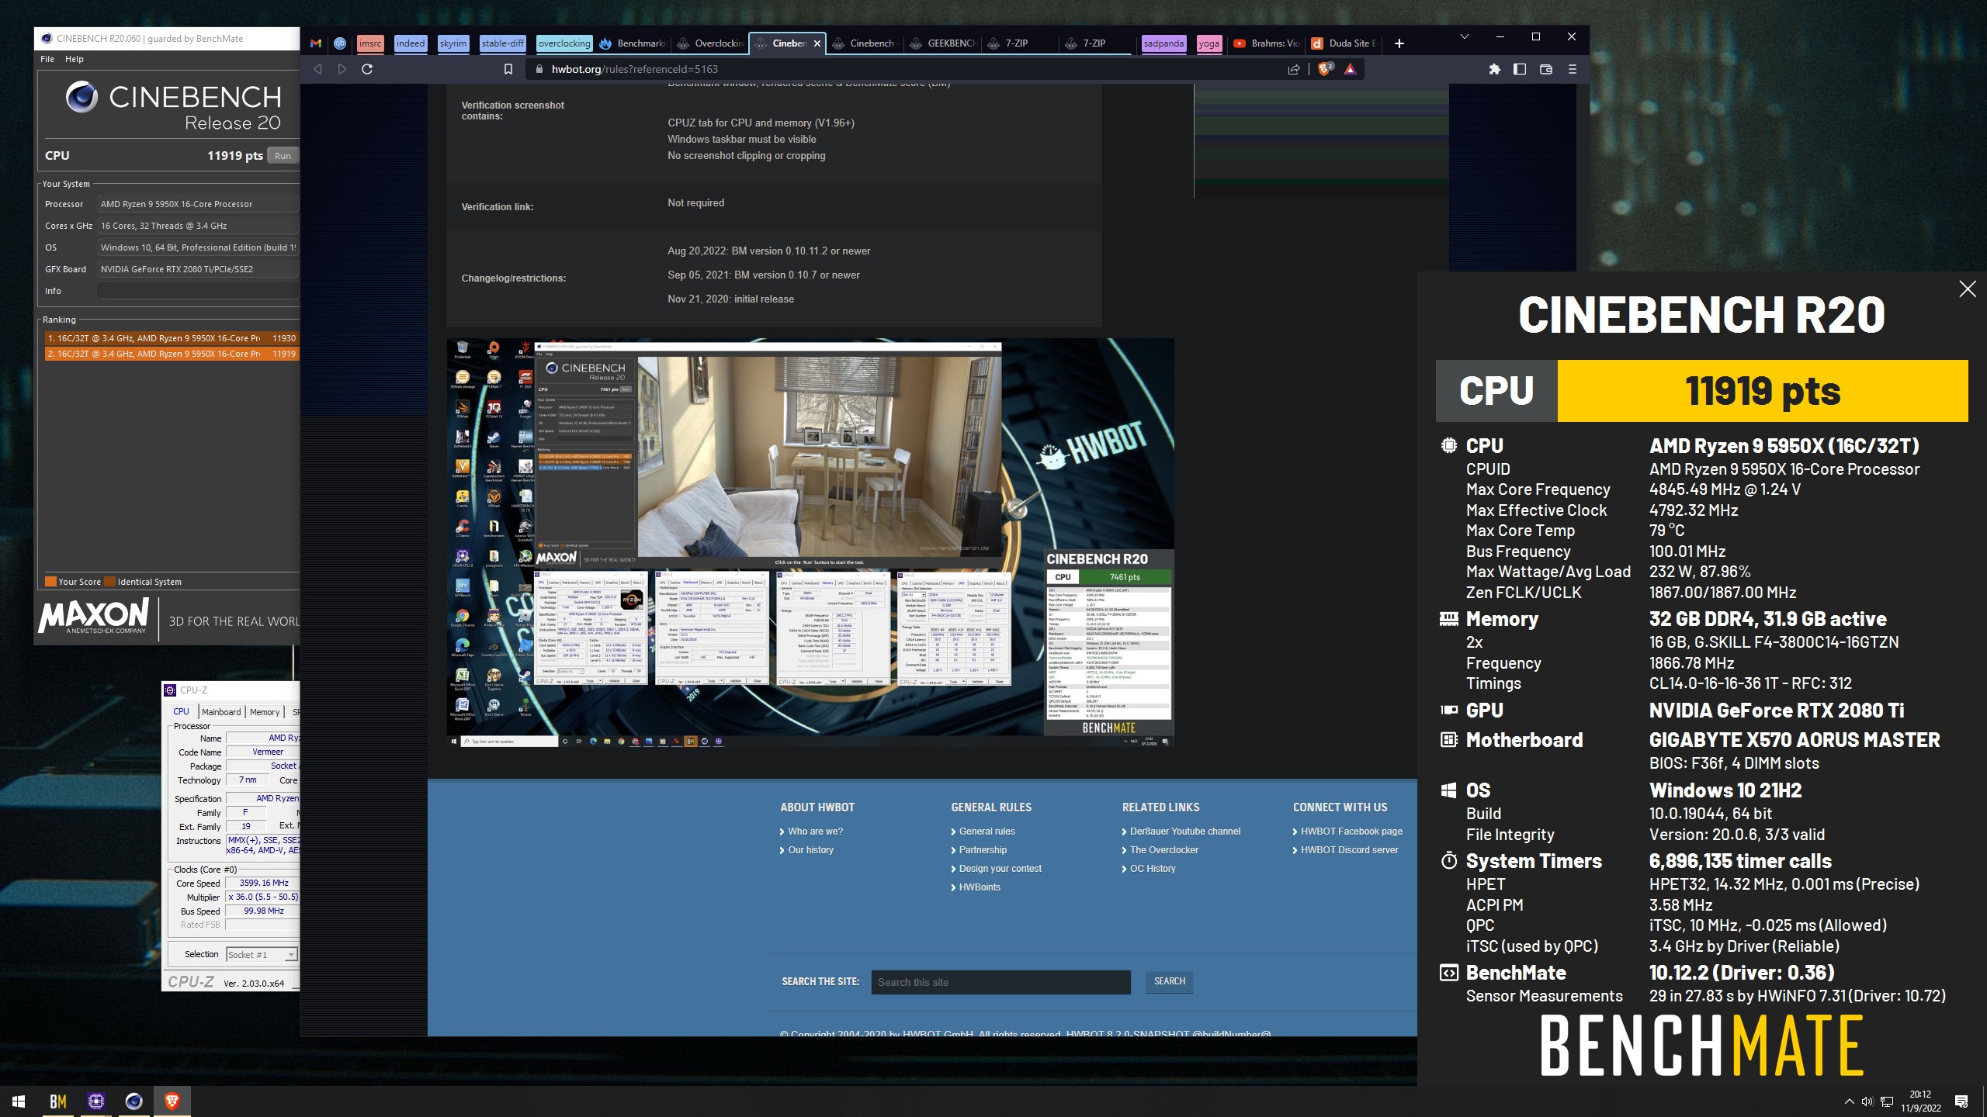Switch to CPU-Z Mainboard tab
The image size is (1987, 1117).
point(221,712)
